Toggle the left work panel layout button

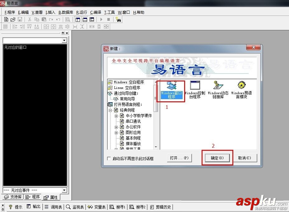(78, 19)
